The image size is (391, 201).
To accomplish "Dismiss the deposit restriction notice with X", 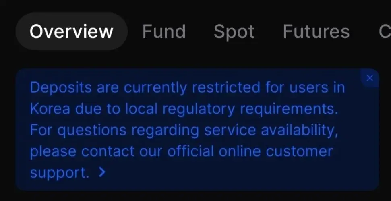I will (x=370, y=78).
